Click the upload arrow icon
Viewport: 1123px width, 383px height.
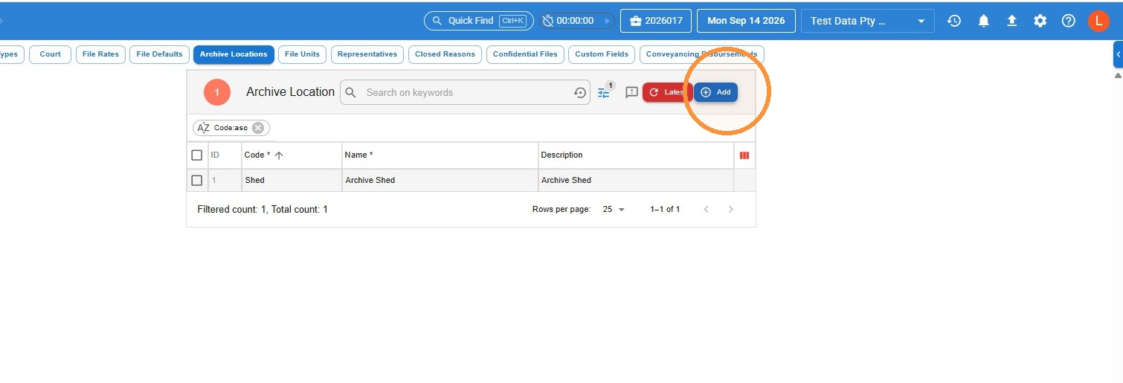[x=1011, y=21]
